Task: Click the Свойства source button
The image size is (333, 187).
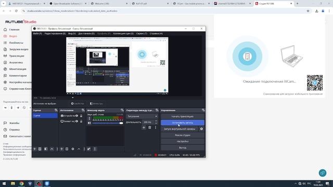Action: (x=78, y=104)
